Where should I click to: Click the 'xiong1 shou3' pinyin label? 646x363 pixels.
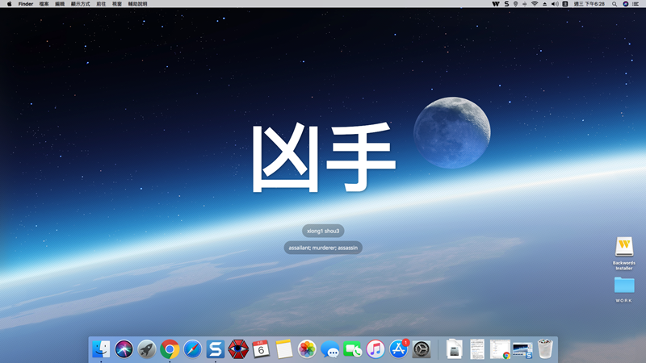coord(323,231)
